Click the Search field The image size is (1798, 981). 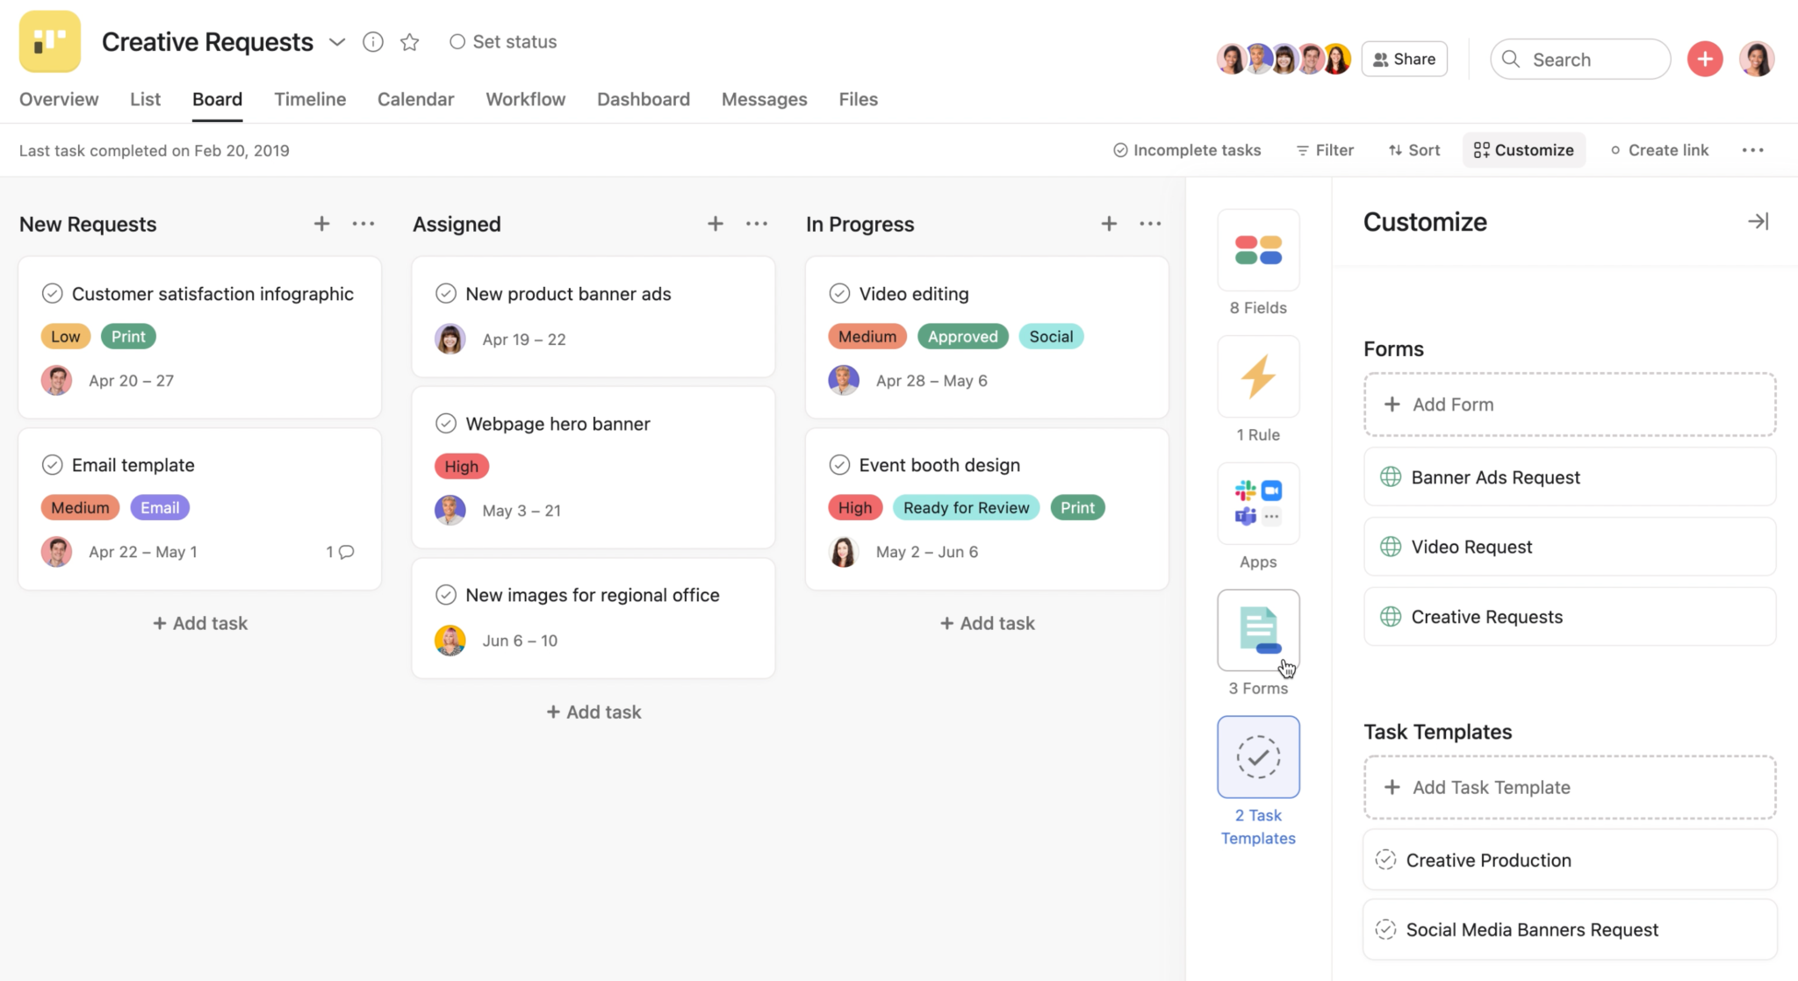point(1580,59)
